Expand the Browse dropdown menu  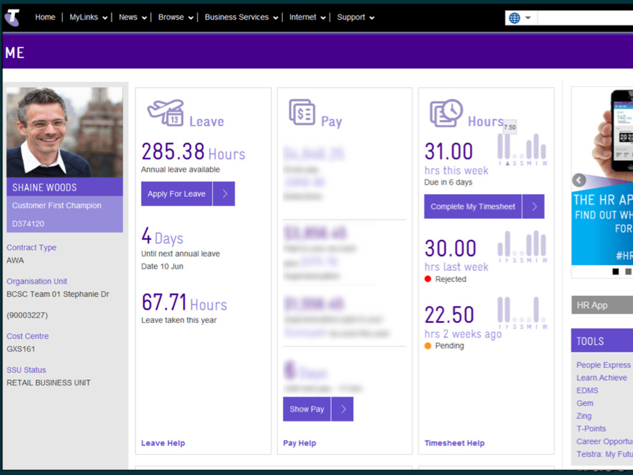click(x=175, y=17)
